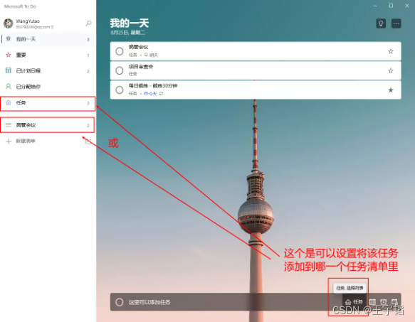Select 我的一天 in the sidebar
Image resolution: width=415 pixels, height=322 pixels.
pyautogui.click(x=48, y=39)
